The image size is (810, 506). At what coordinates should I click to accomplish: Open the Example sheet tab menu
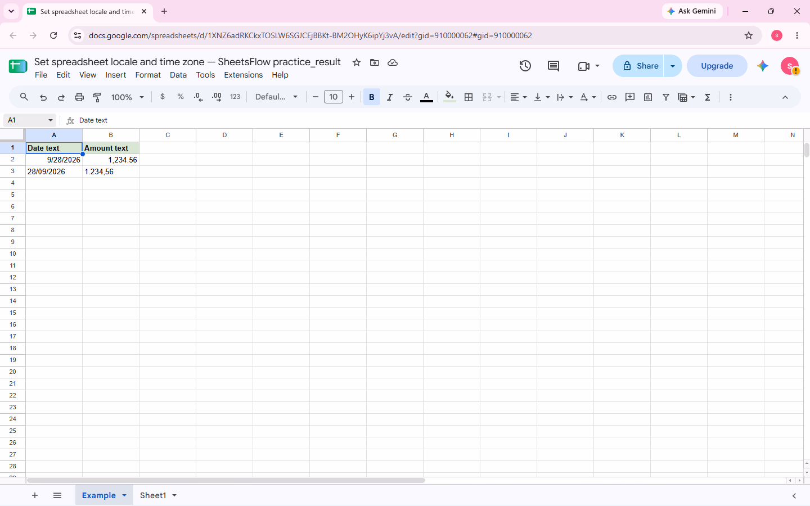pyautogui.click(x=124, y=495)
